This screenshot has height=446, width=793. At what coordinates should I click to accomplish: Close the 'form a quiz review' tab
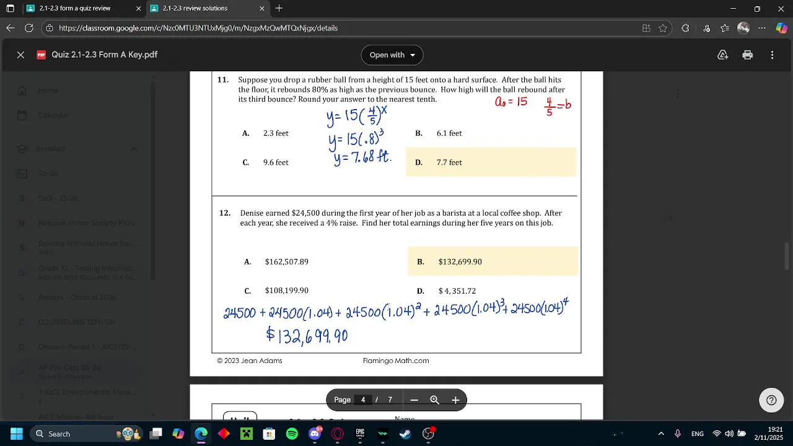(x=138, y=9)
